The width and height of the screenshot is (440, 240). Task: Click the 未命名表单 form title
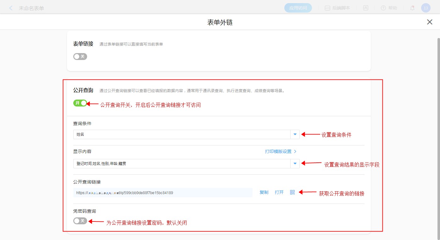click(x=31, y=8)
